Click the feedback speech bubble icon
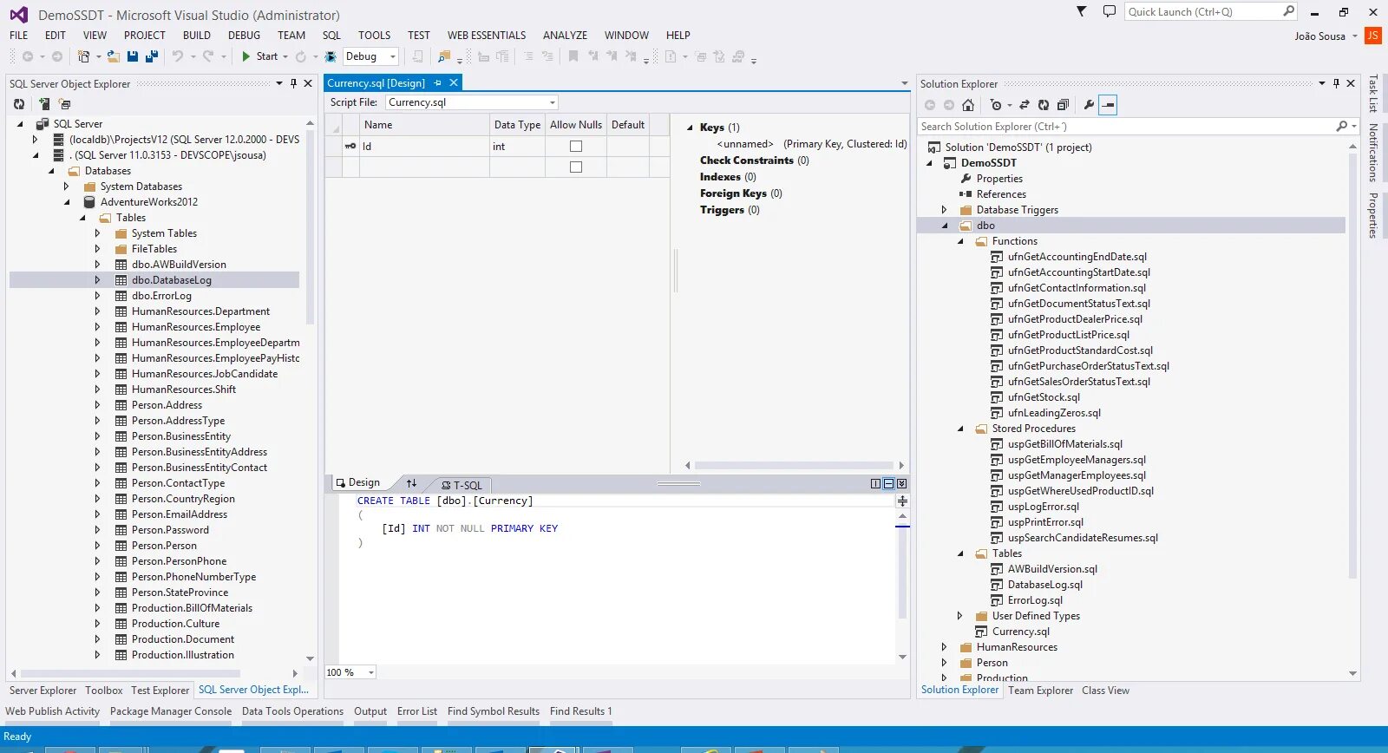 click(1109, 11)
